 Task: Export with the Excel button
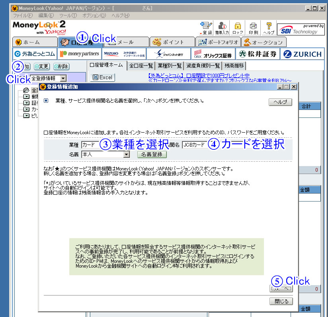coord(103,77)
